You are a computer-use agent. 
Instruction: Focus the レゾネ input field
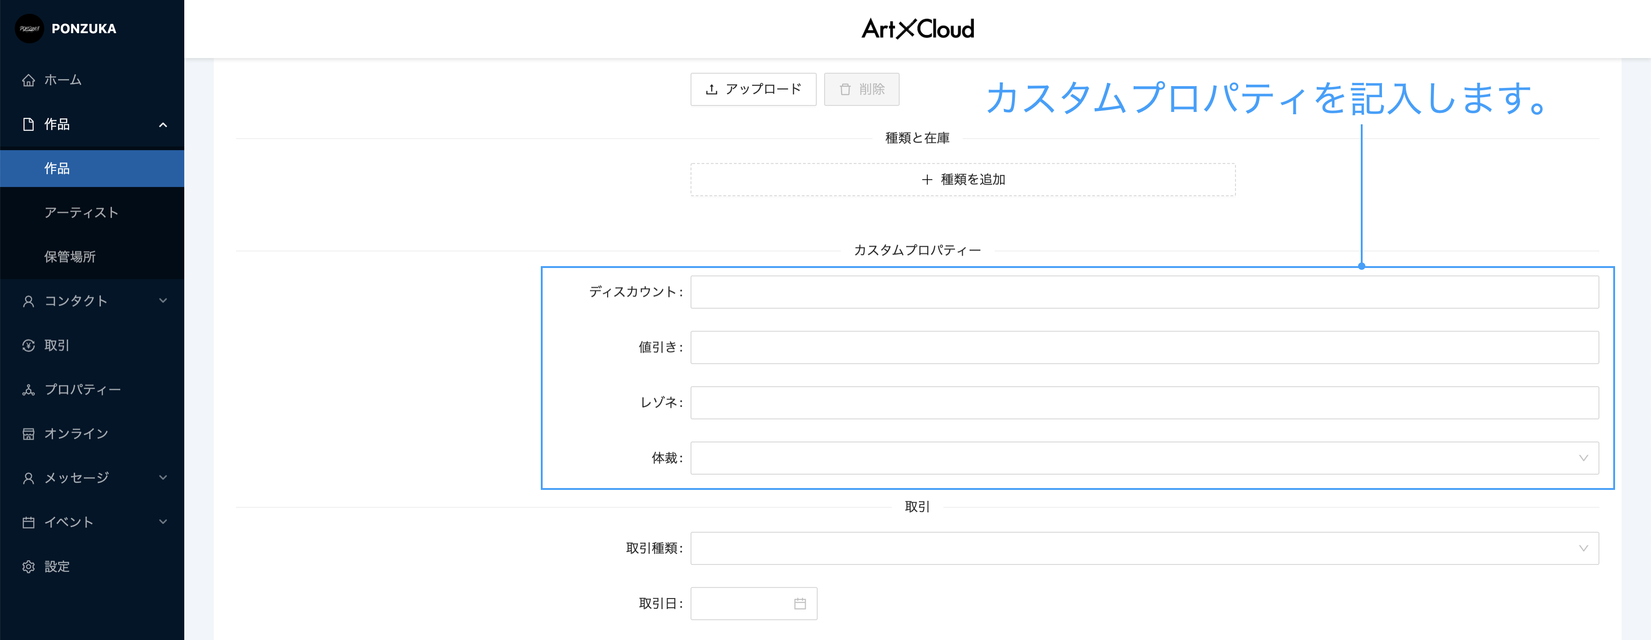(1145, 403)
